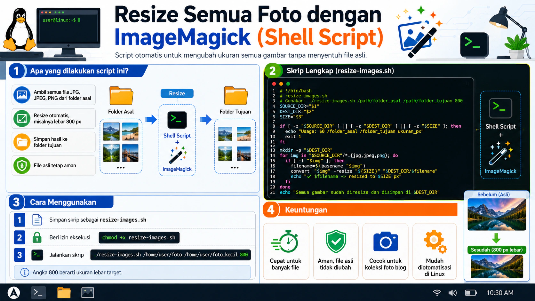This screenshot has width=535, height=301.
Task: Click the info icon beside Angka 800 note
Action: (x=25, y=272)
